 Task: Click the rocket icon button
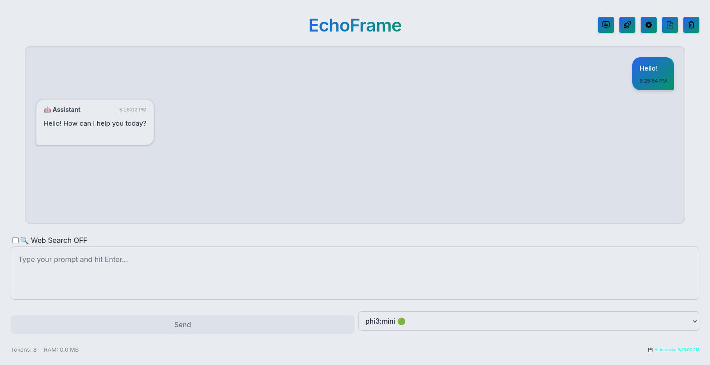pos(627,25)
